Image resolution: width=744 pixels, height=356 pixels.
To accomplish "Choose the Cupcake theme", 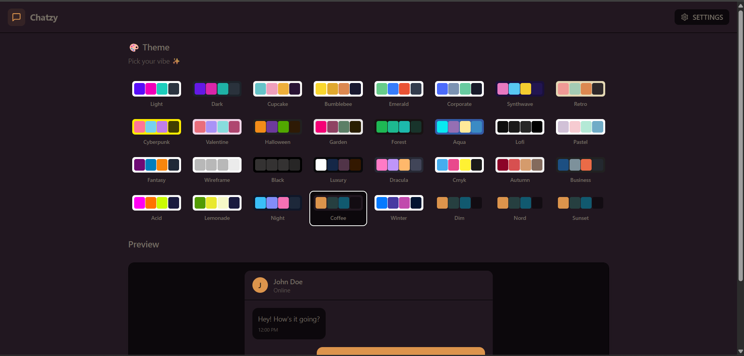I will (x=278, y=94).
